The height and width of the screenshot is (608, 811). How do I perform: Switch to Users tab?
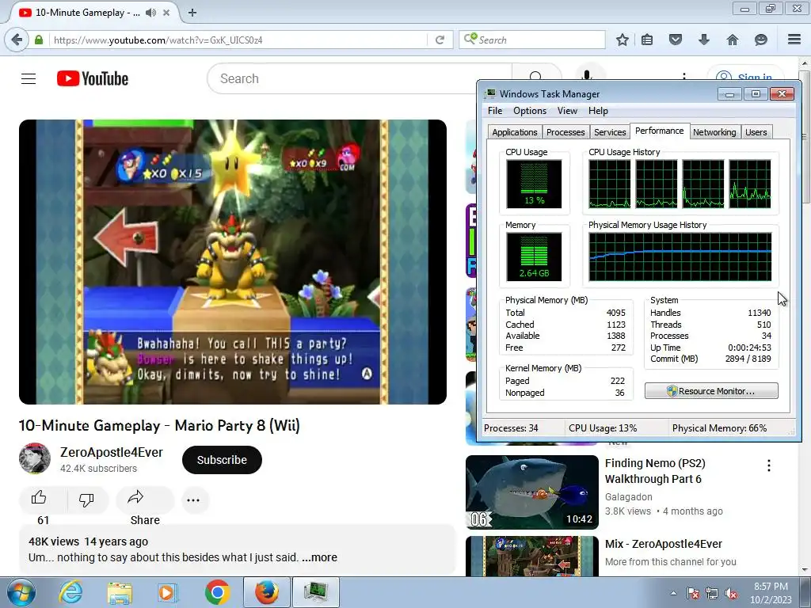pos(756,132)
